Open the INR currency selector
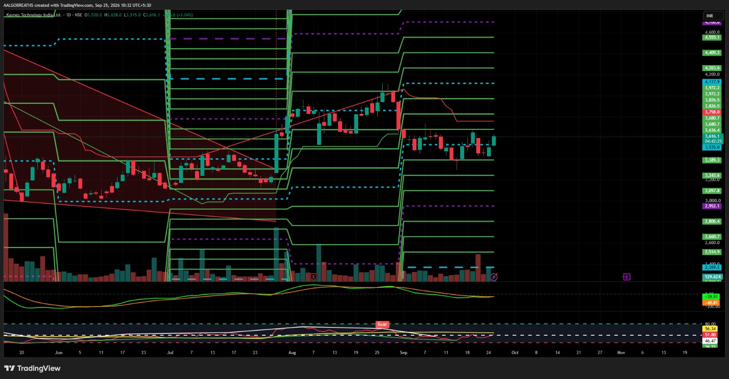729x379 pixels. [713, 15]
